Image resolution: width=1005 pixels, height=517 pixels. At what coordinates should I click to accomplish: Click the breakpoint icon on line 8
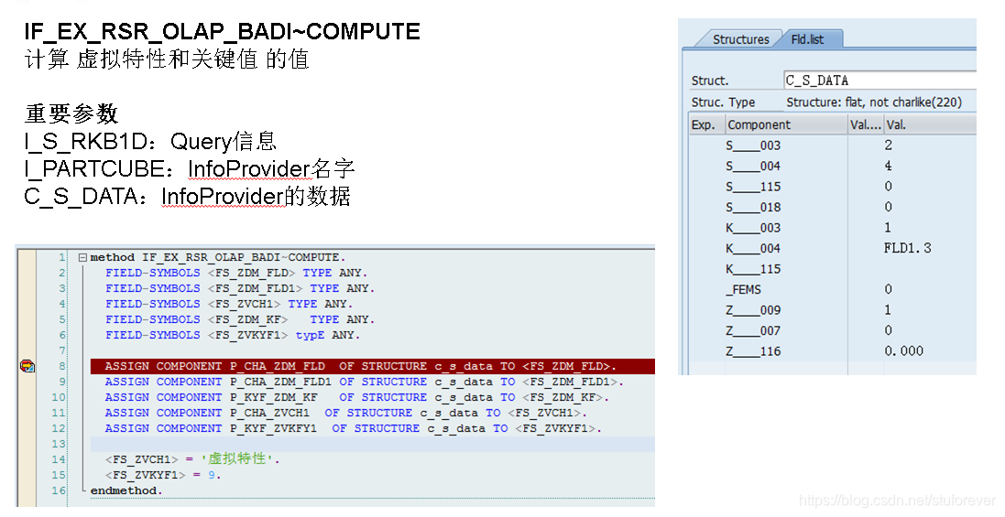click(27, 366)
